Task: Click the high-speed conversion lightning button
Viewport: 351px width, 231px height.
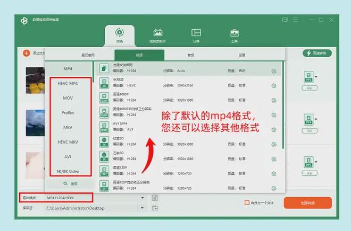Action: pyautogui.click(x=317, y=53)
